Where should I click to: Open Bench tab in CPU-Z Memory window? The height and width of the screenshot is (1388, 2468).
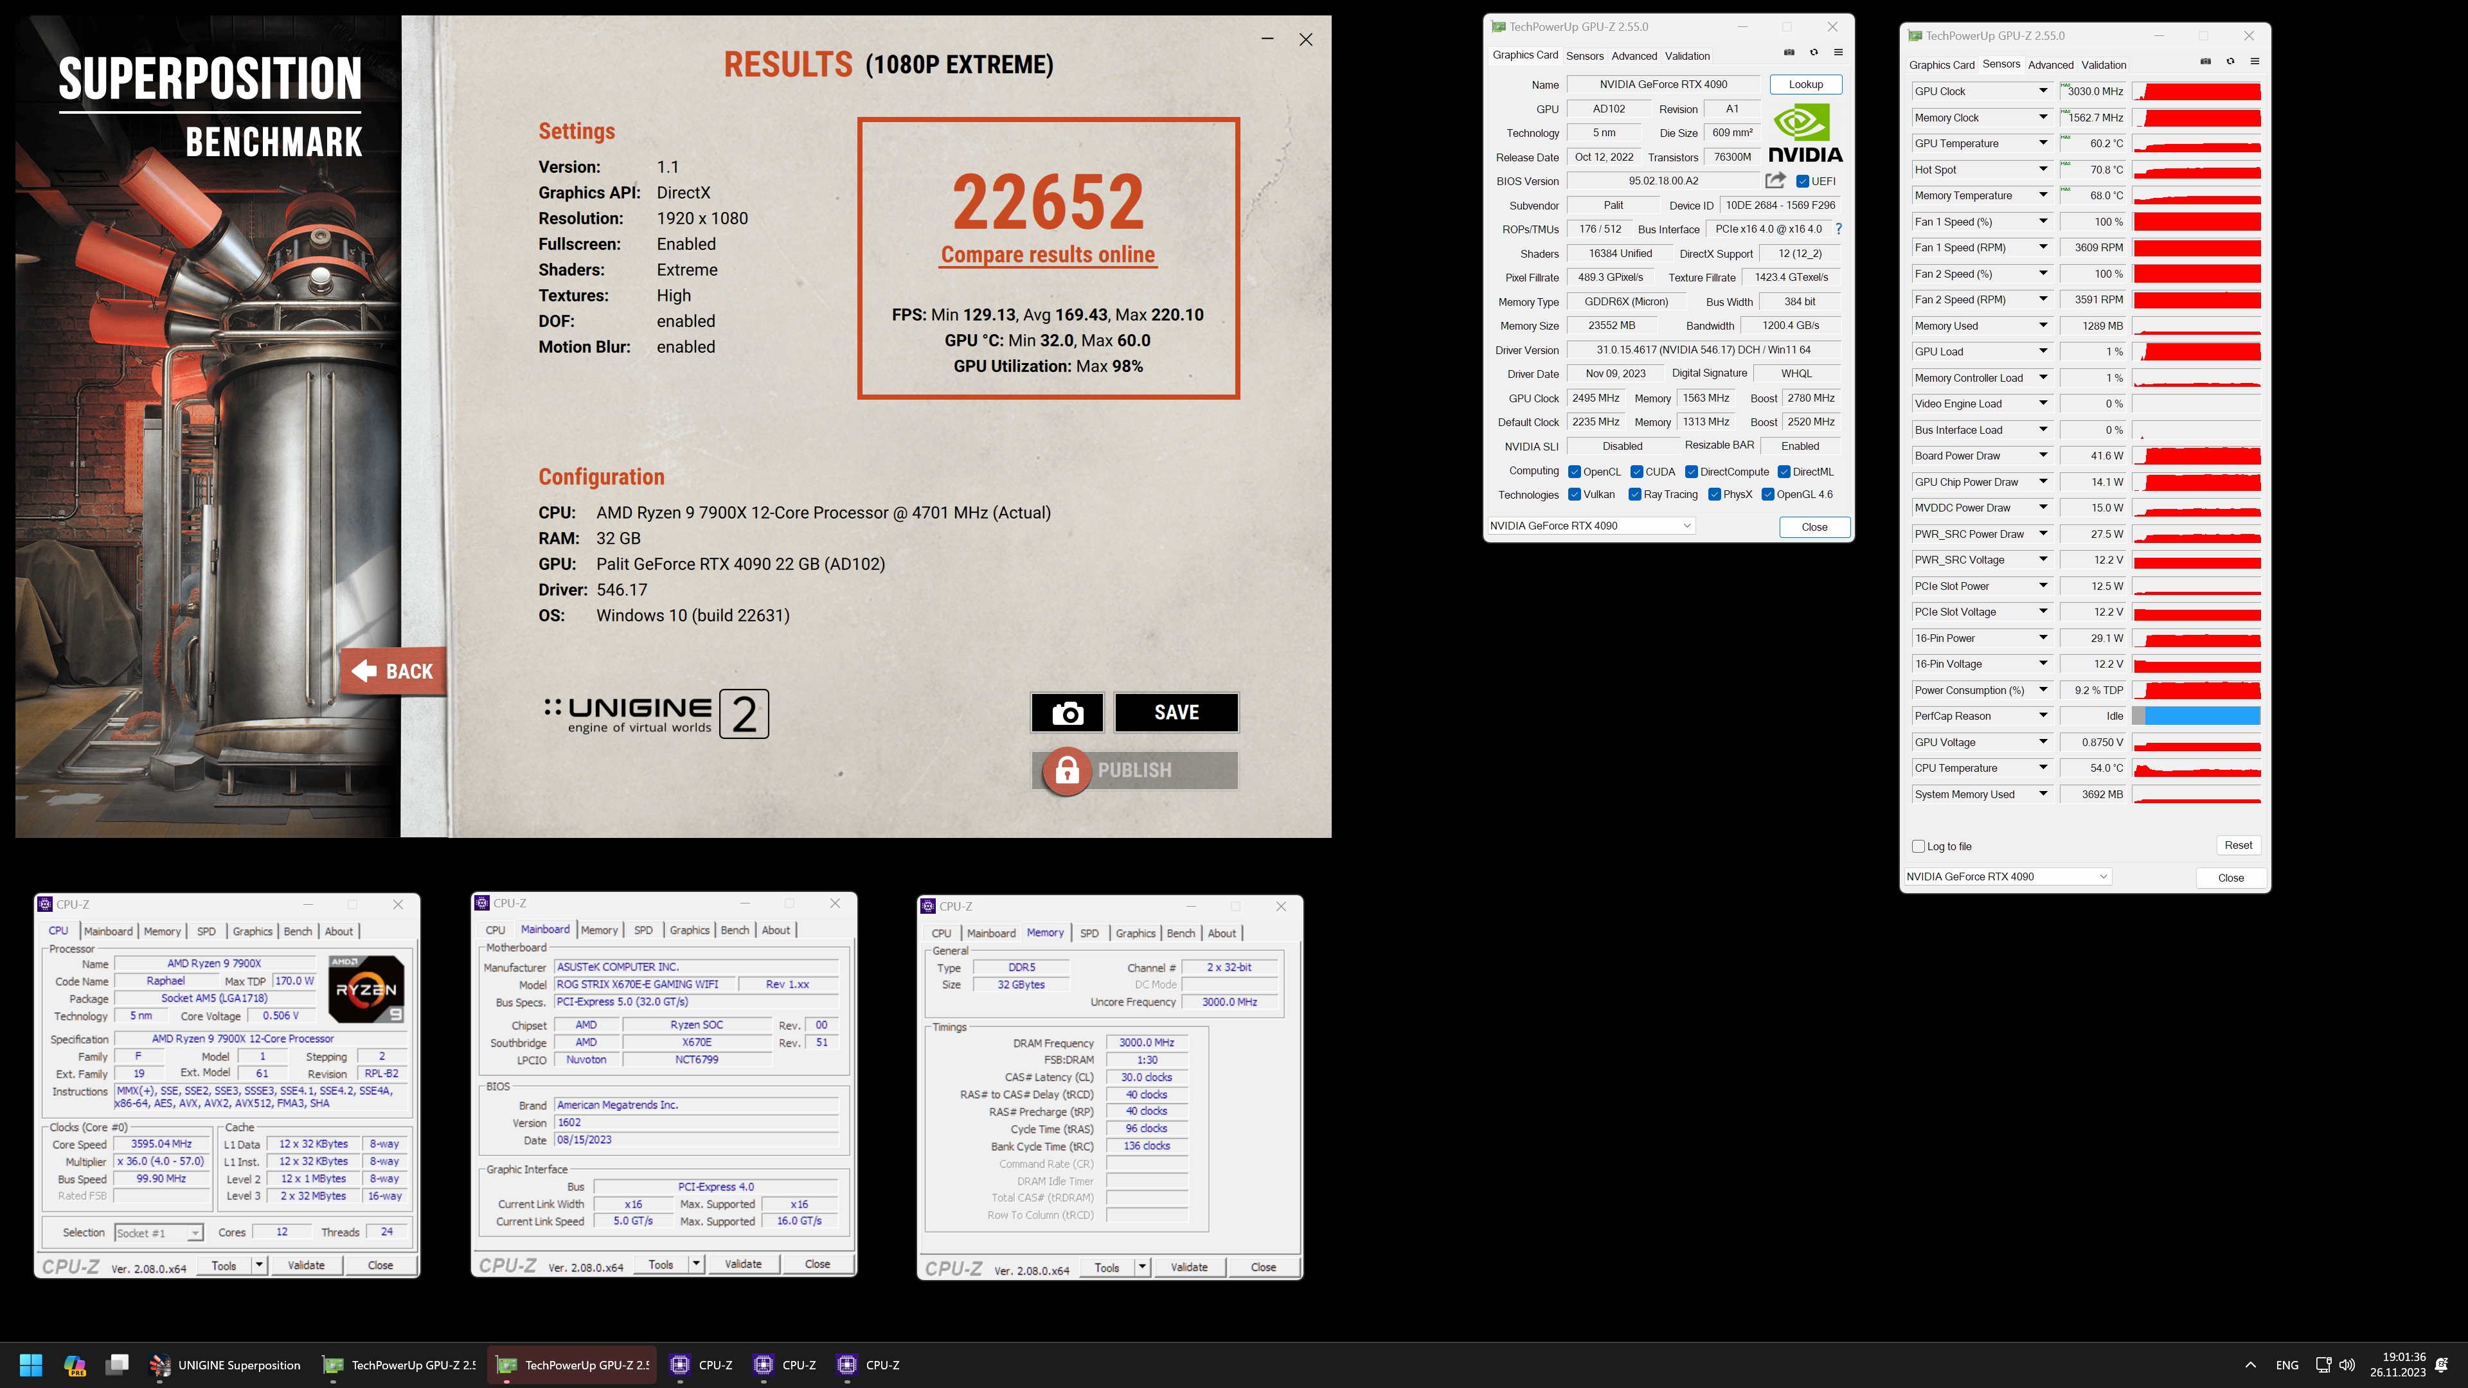tap(1181, 933)
